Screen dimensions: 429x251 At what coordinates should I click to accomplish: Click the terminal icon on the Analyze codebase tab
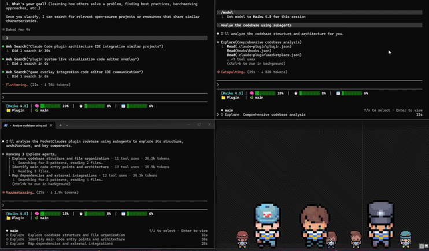pyautogui.click(x=5, y=125)
